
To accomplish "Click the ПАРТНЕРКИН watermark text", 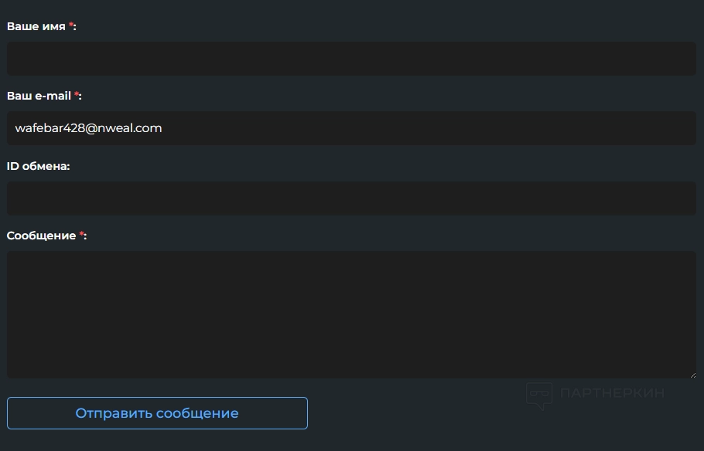I will (x=611, y=393).
